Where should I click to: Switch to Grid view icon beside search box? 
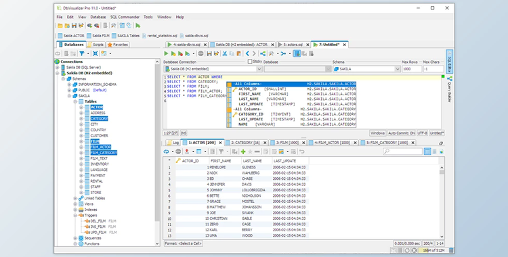(427, 151)
